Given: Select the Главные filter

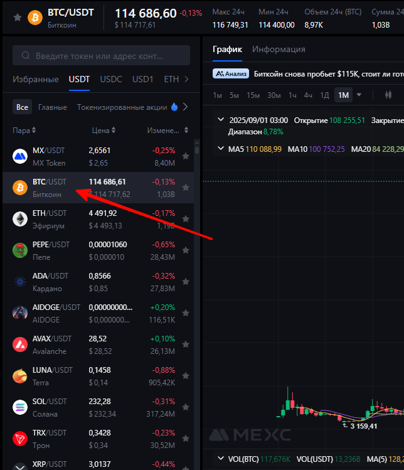Looking at the screenshot, I should (x=53, y=107).
